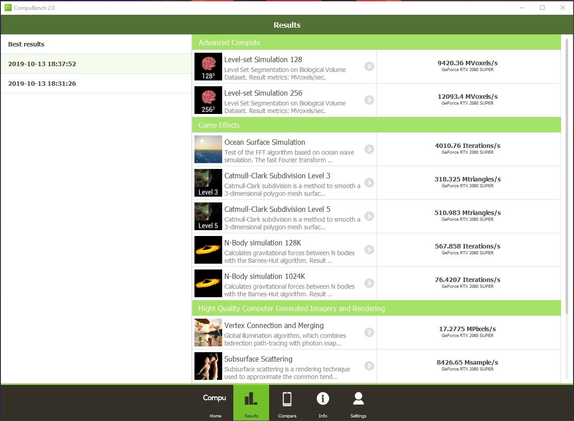
Task: Click the 318.325 Mtriangles/s score
Action: [468, 179]
